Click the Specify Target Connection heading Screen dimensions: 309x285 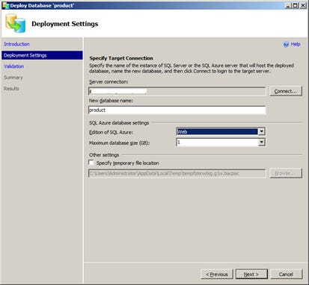pyautogui.click(x=121, y=58)
